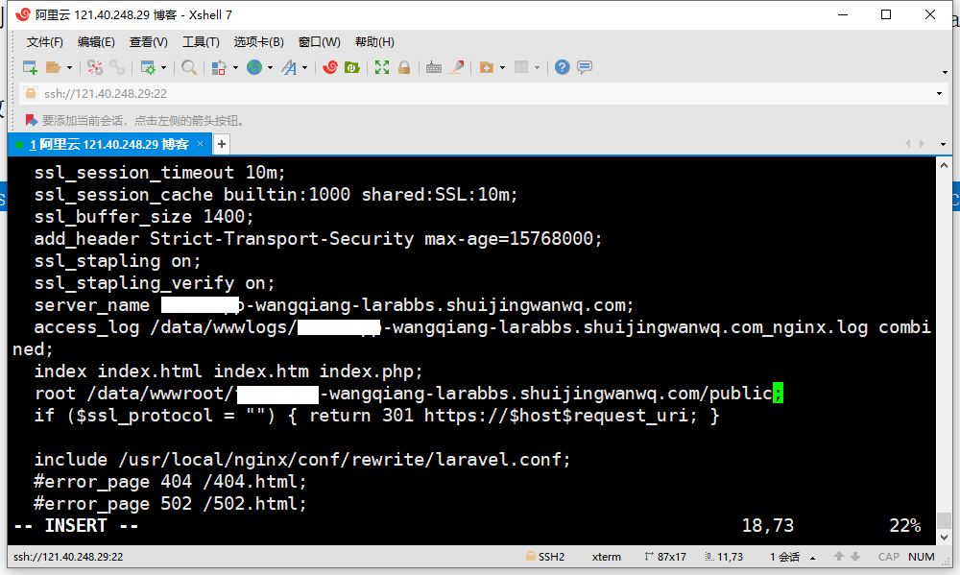Click the status bar up arrow icon
This screenshot has width=960, height=575.
coord(839,556)
